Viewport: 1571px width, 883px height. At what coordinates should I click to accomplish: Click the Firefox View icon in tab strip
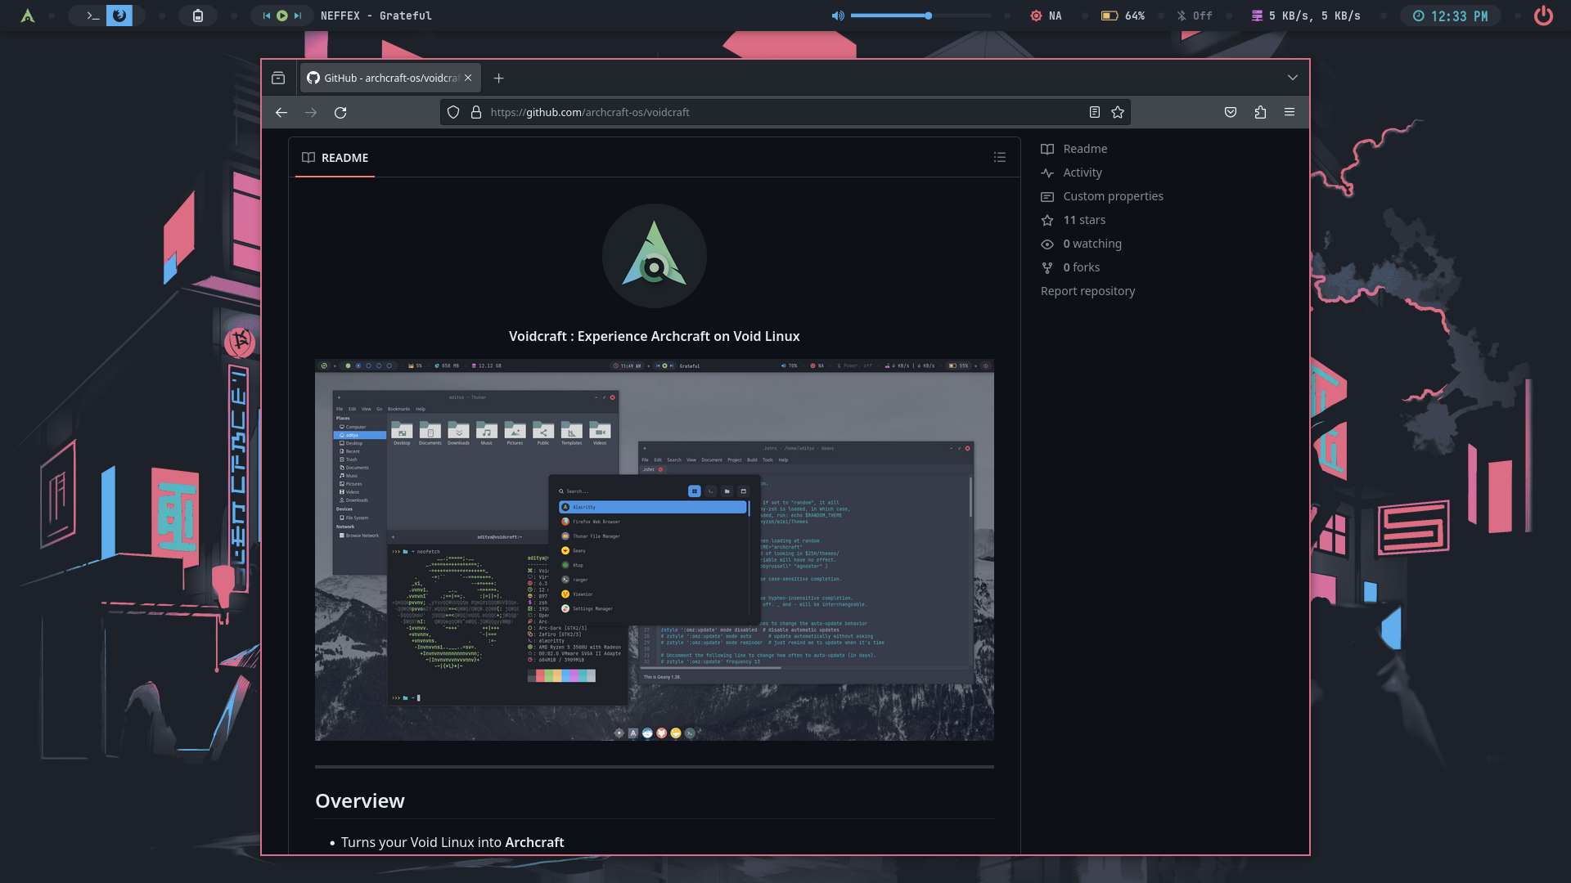click(x=278, y=78)
